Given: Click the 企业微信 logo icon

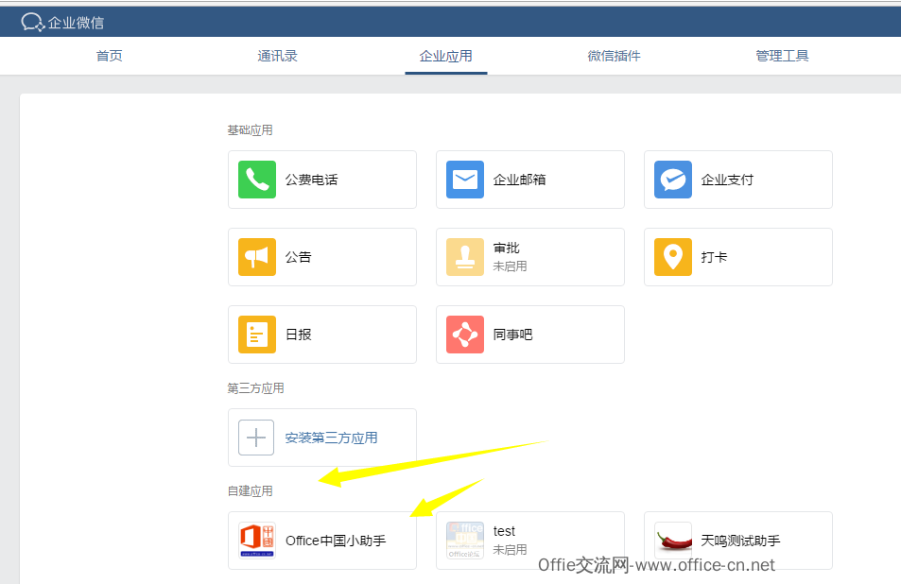Looking at the screenshot, I should click(x=32, y=23).
